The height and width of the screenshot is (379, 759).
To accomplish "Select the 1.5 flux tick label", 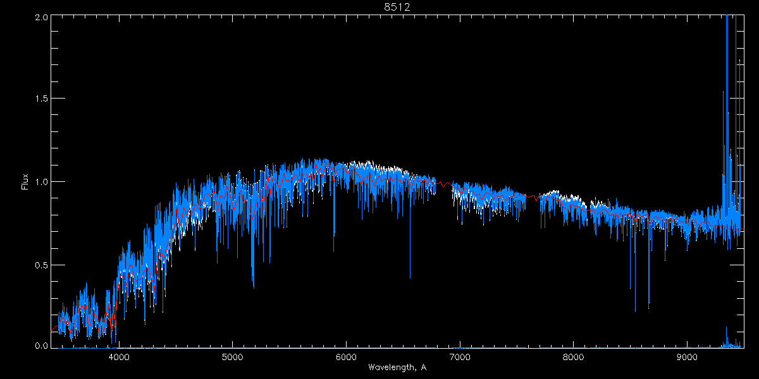I will (40, 99).
